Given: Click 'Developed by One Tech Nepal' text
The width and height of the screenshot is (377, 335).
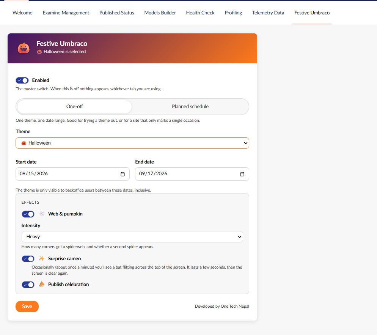Looking at the screenshot, I should 222,306.
